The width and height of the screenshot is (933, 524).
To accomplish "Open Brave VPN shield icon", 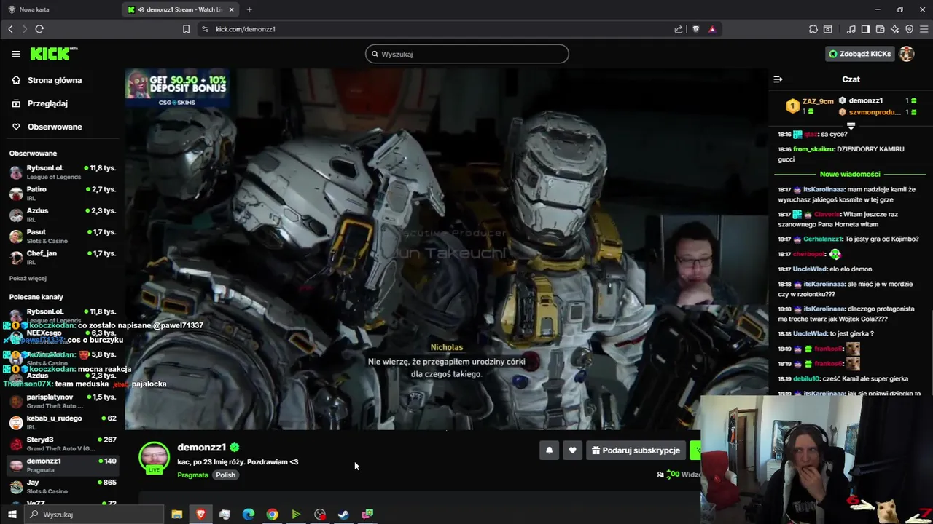I will [909, 29].
